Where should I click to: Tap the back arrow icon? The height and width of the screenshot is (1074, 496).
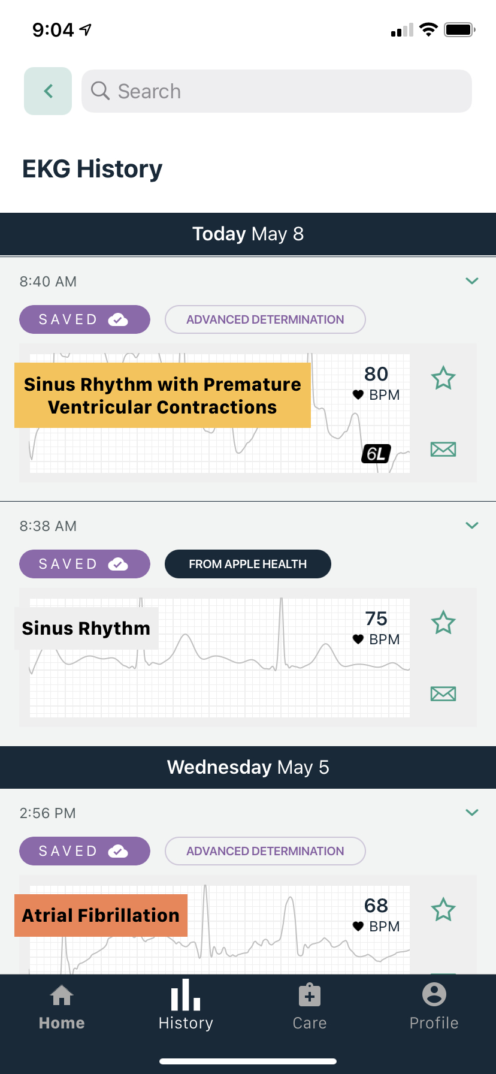[47, 91]
